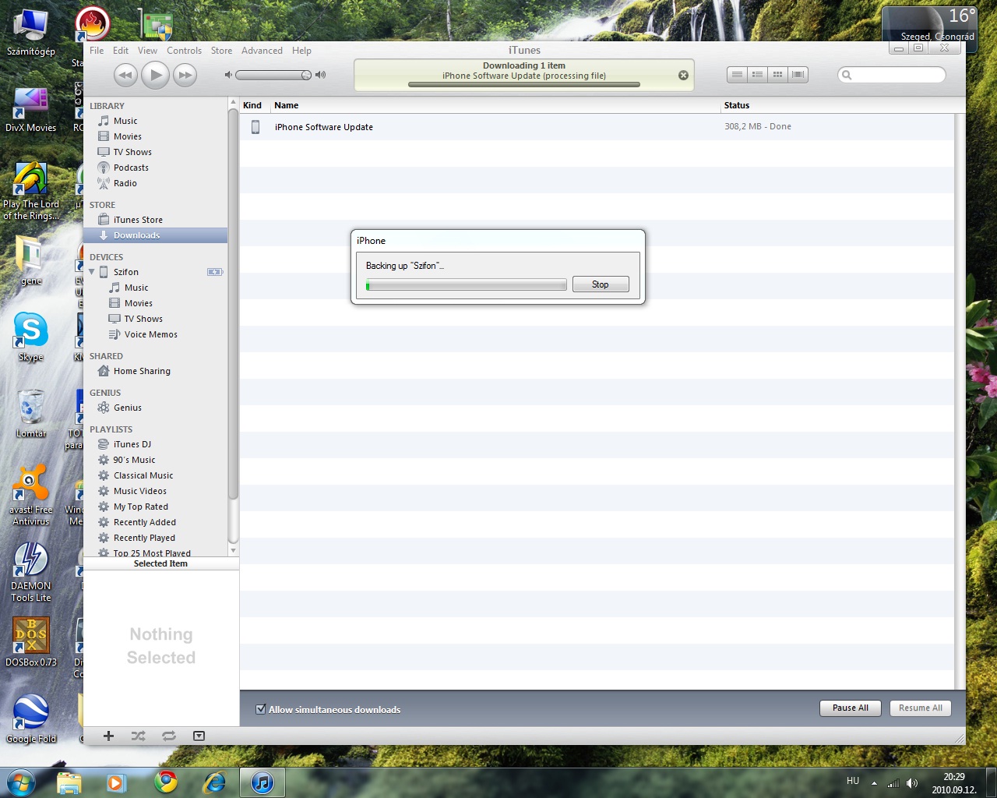997x798 pixels.
Task: Click Resume All button
Action: tap(920, 708)
